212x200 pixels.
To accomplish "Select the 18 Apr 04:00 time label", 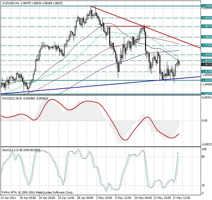I will point(28,198).
